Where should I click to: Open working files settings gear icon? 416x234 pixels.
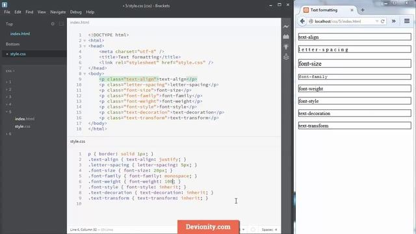click(53, 24)
